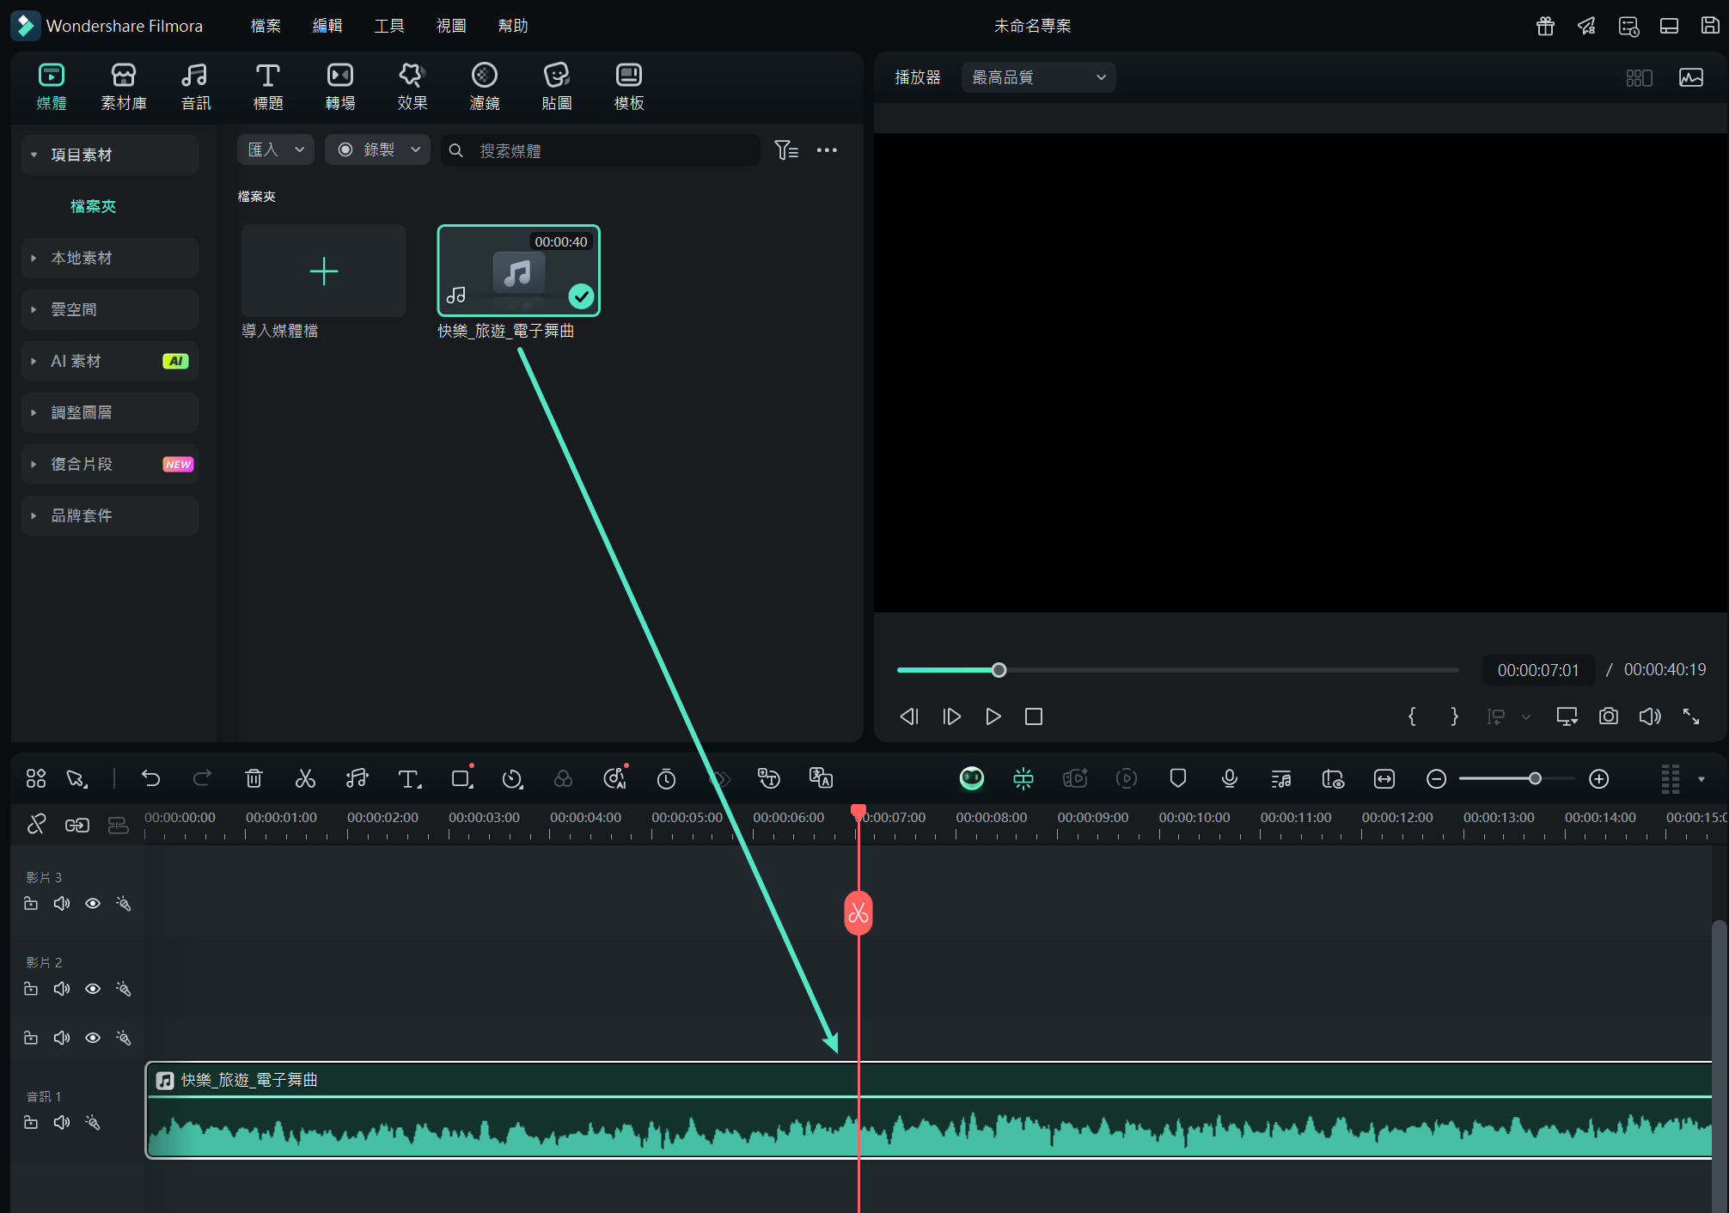Click the gift icon in title bar
Image resolution: width=1729 pixels, height=1213 pixels.
point(1545,26)
